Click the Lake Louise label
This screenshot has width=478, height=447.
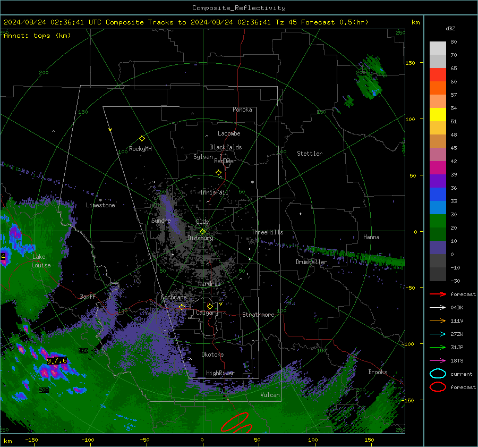click(41, 261)
